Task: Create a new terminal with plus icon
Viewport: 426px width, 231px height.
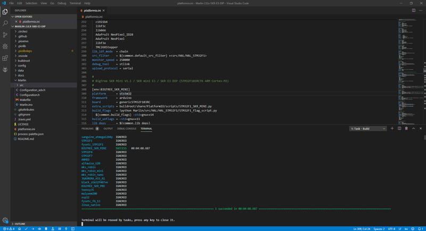Action: coord(392,128)
